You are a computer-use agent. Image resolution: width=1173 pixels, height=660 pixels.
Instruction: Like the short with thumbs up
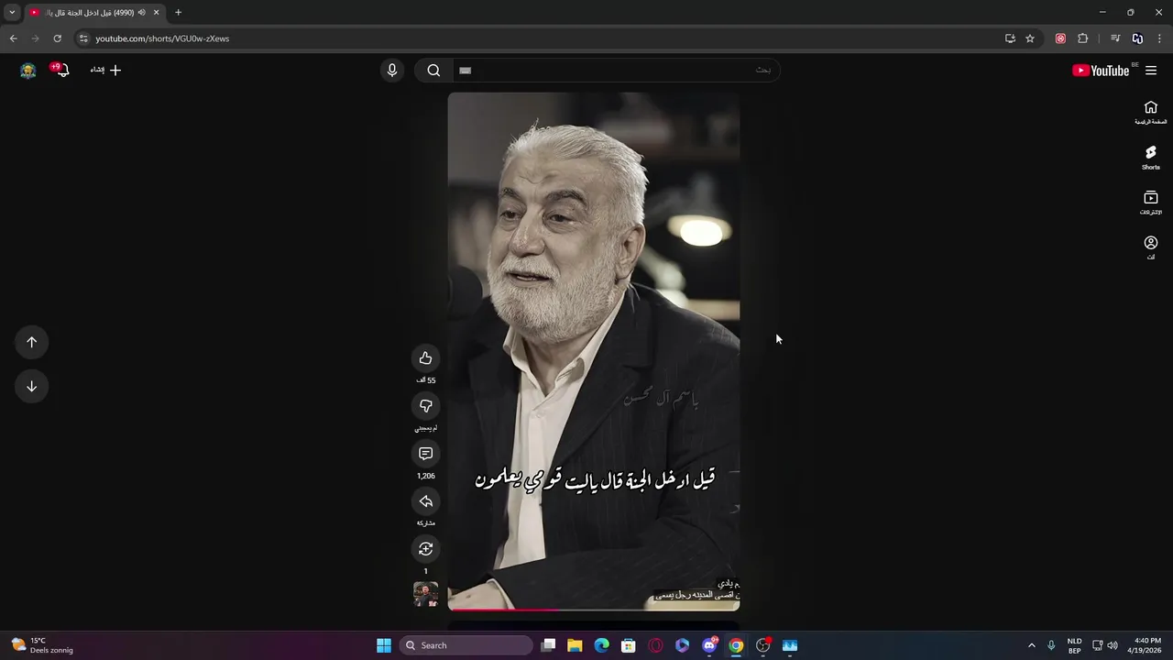(x=425, y=358)
